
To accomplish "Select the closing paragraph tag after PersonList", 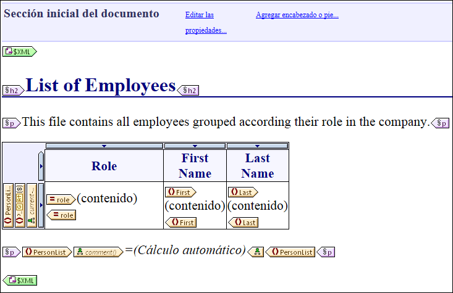I will pyautogui.click(x=326, y=252).
